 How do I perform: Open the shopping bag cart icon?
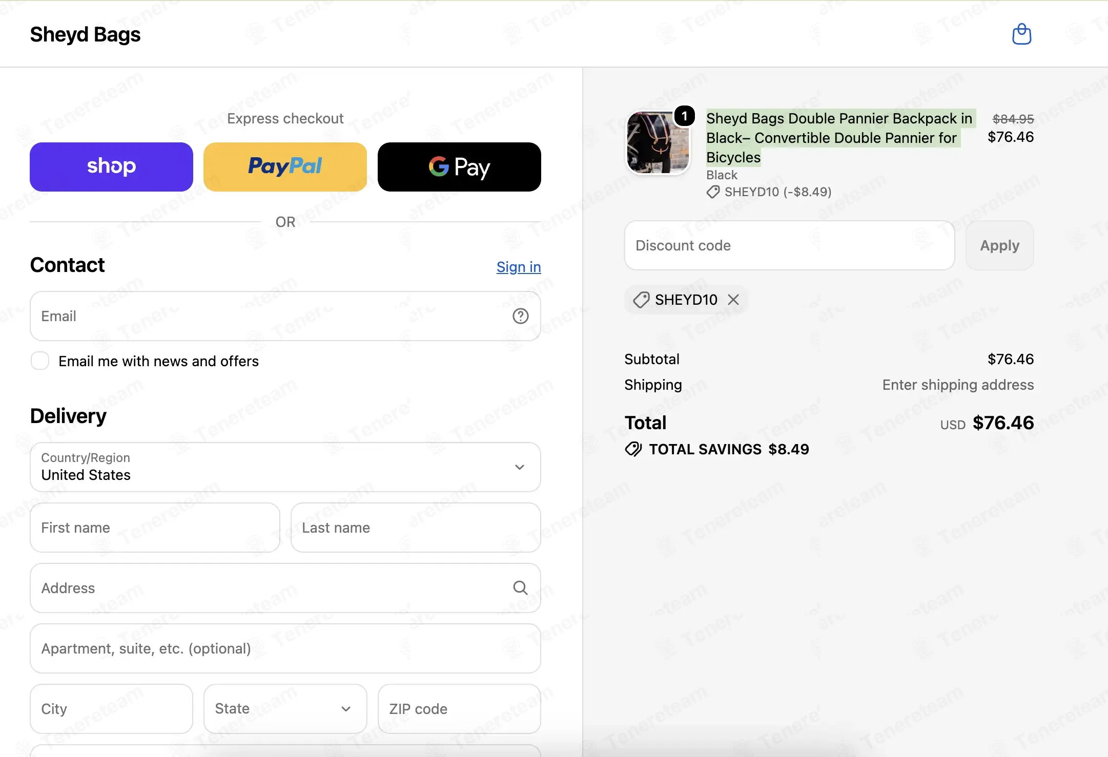click(1021, 34)
